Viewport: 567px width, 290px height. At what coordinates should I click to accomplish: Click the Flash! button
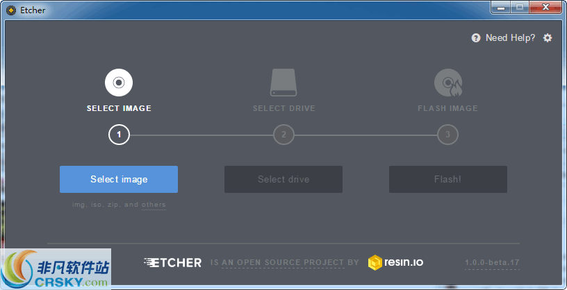click(x=447, y=179)
